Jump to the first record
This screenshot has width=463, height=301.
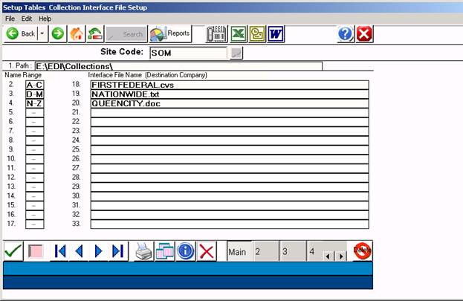coord(60,251)
